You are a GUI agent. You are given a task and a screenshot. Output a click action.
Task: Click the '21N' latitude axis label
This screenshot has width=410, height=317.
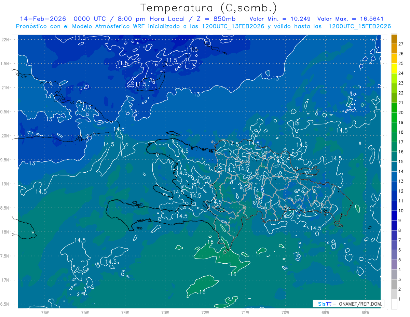6,88
